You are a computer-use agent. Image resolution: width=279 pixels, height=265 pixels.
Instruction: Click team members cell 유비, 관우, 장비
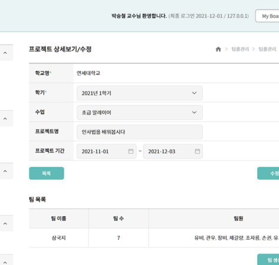(x=214, y=238)
